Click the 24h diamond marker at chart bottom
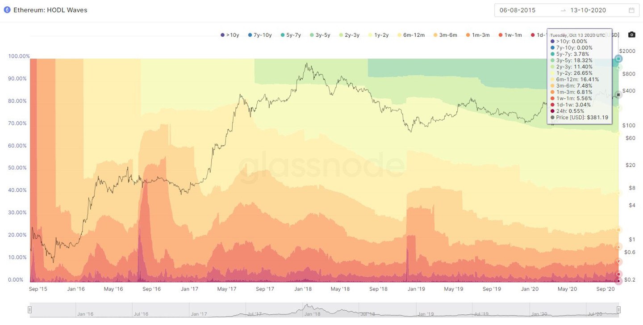The image size is (643, 325). pos(618,281)
